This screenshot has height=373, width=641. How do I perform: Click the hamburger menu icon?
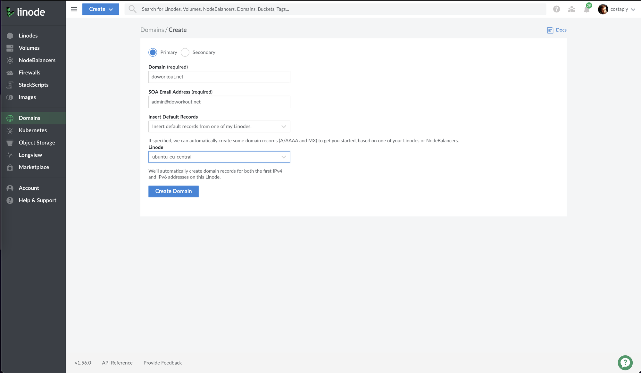point(74,9)
